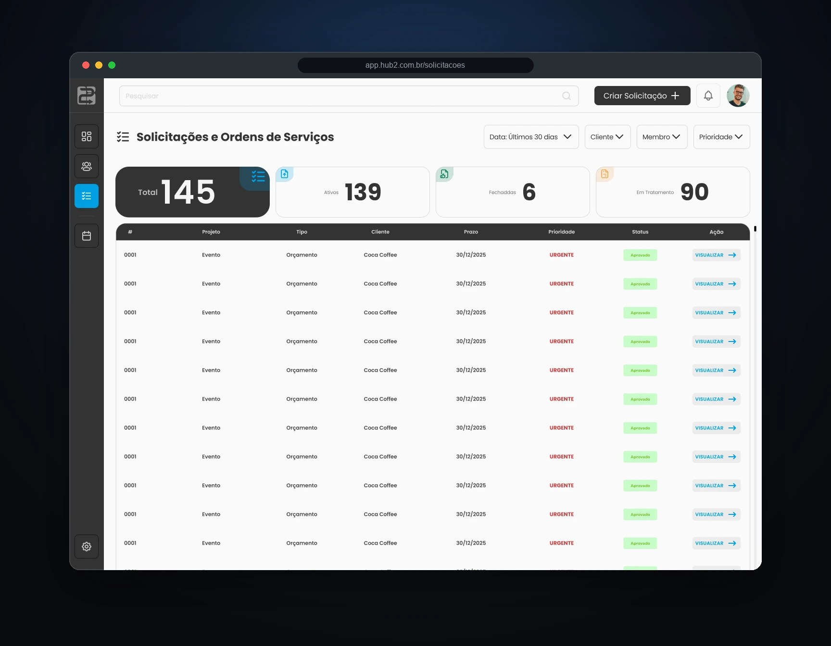This screenshot has width=831, height=646.
Task: Click VISUALIZAR in the first table row
Action: (x=716, y=255)
